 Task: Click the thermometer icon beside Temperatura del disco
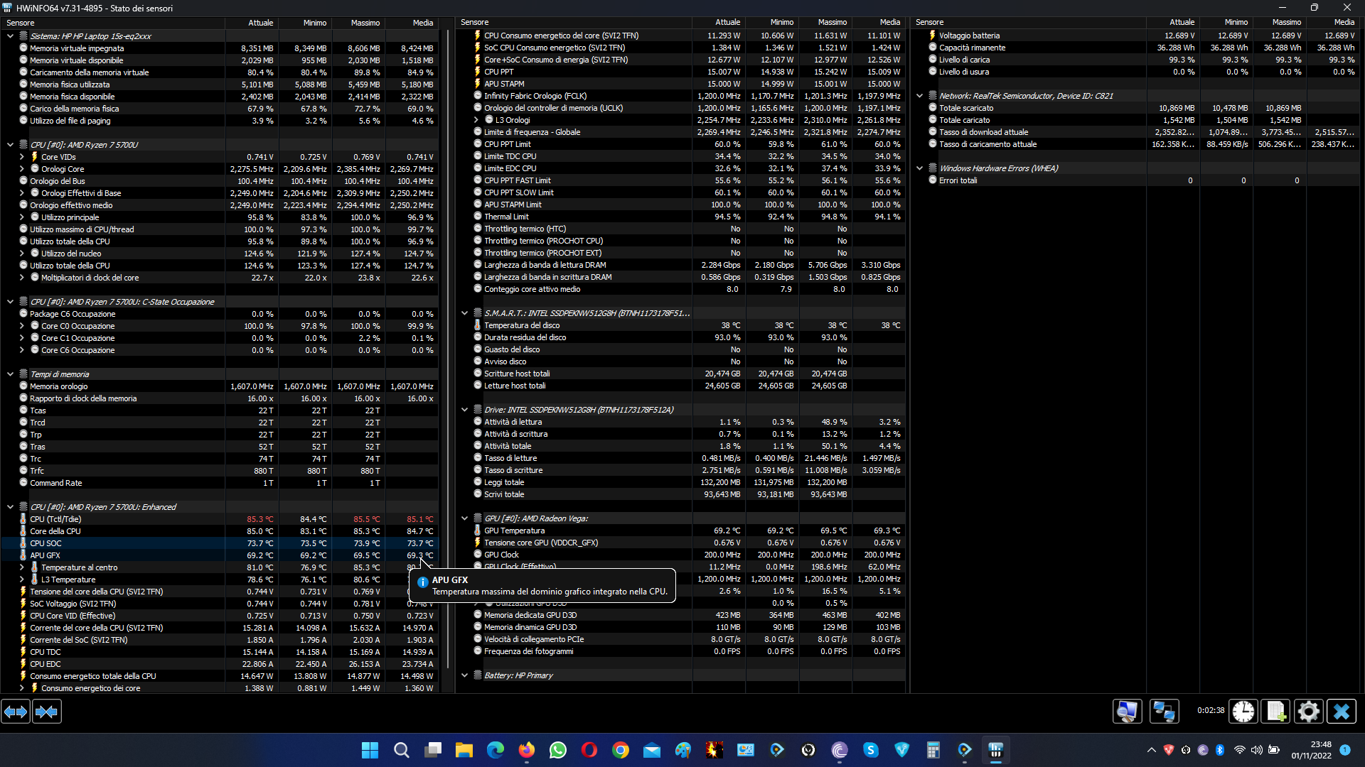(x=478, y=325)
